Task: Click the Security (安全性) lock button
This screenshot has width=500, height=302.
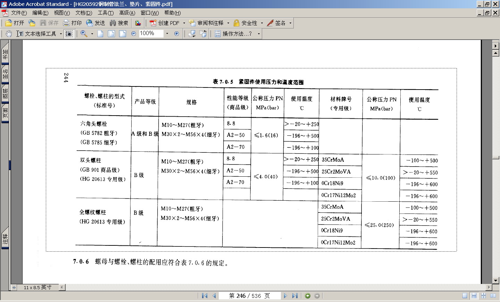Action: pyautogui.click(x=245, y=23)
